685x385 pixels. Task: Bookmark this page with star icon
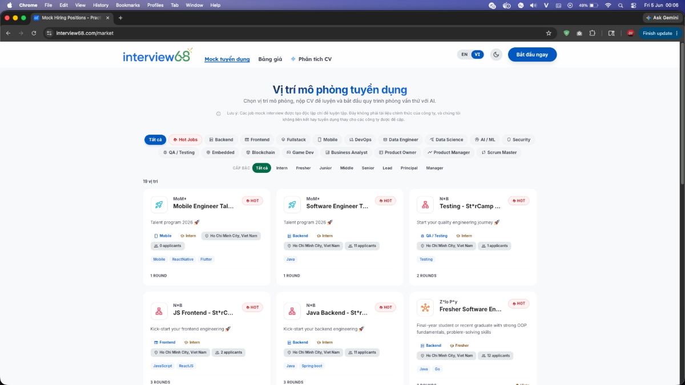549,33
